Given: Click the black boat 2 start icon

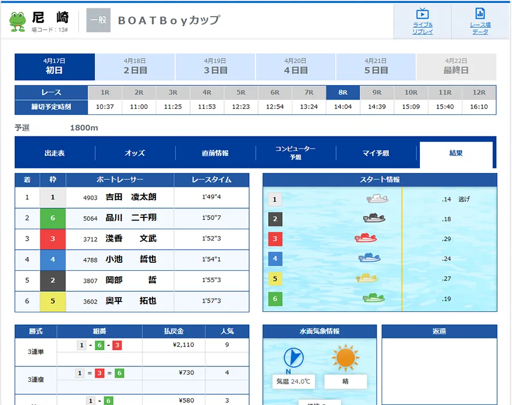Looking at the screenshot, I should 375,218.
